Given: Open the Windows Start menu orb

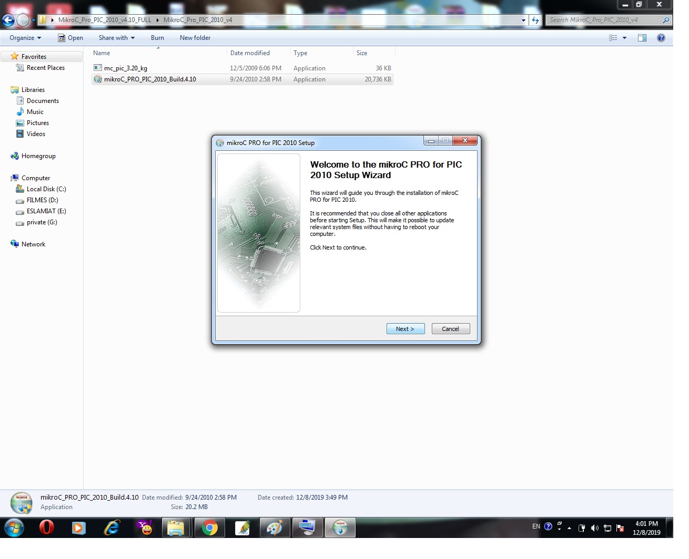Looking at the screenshot, I should [14, 527].
